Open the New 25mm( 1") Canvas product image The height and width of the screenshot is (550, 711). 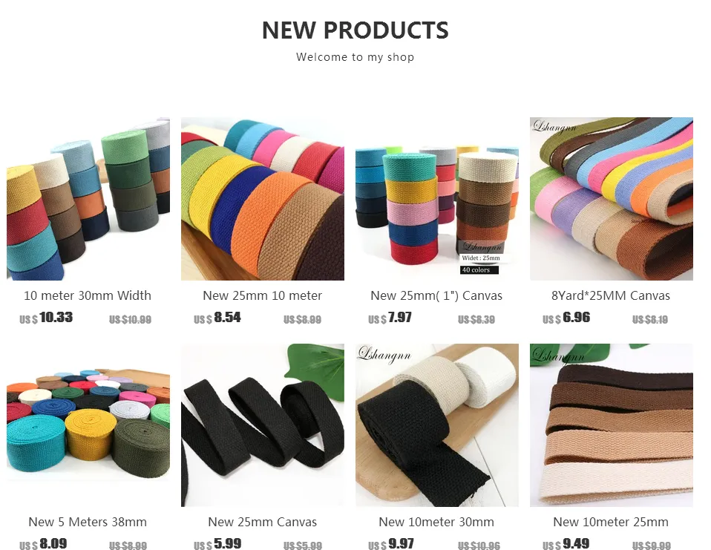[436, 199]
